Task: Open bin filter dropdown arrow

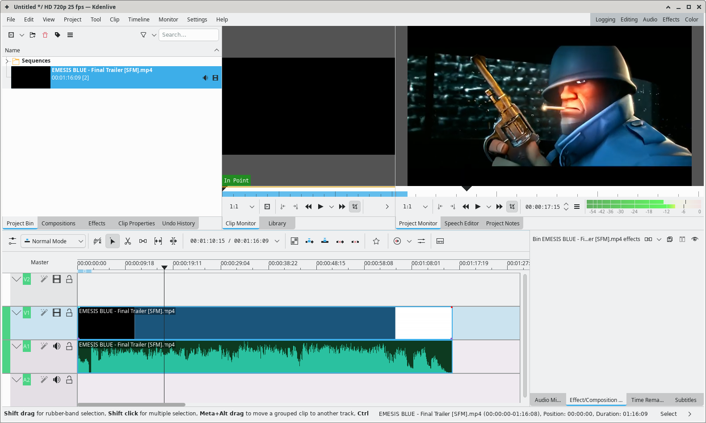Action: (x=154, y=35)
